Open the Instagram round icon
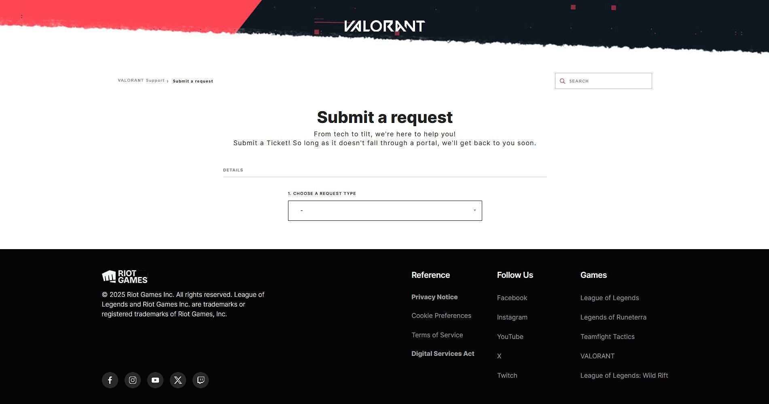This screenshot has width=769, height=404. tap(133, 380)
